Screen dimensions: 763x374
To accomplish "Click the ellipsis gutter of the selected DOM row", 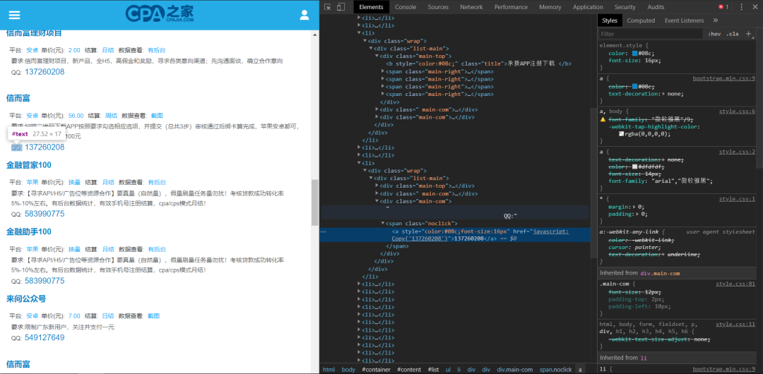I will tap(324, 231).
